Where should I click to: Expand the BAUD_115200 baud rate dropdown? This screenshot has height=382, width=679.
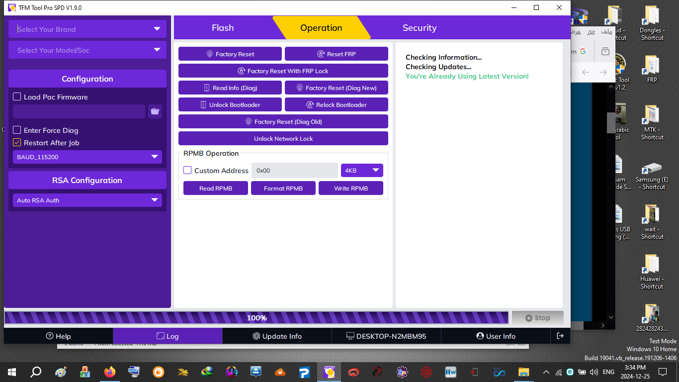click(x=87, y=157)
